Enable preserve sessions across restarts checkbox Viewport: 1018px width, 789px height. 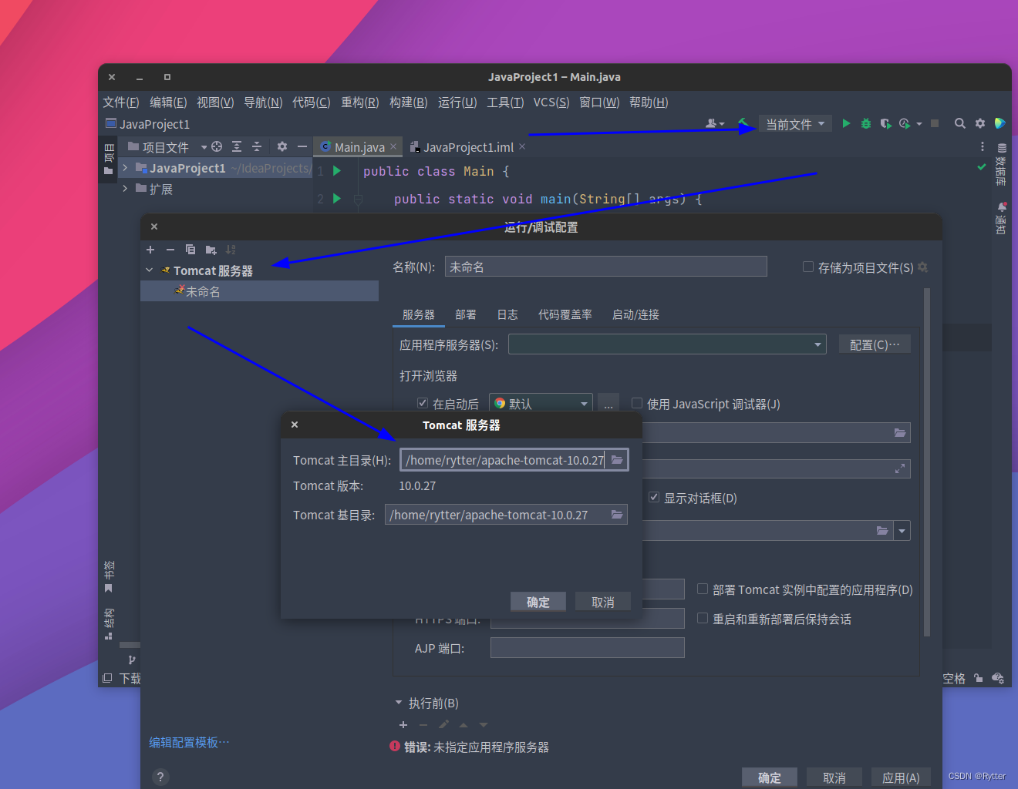tap(703, 618)
